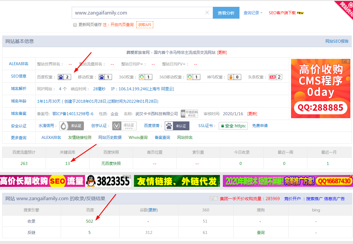Open ICP record 鄂ICP备14013298号-6
This screenshot has width=353, height=244.
73,114
